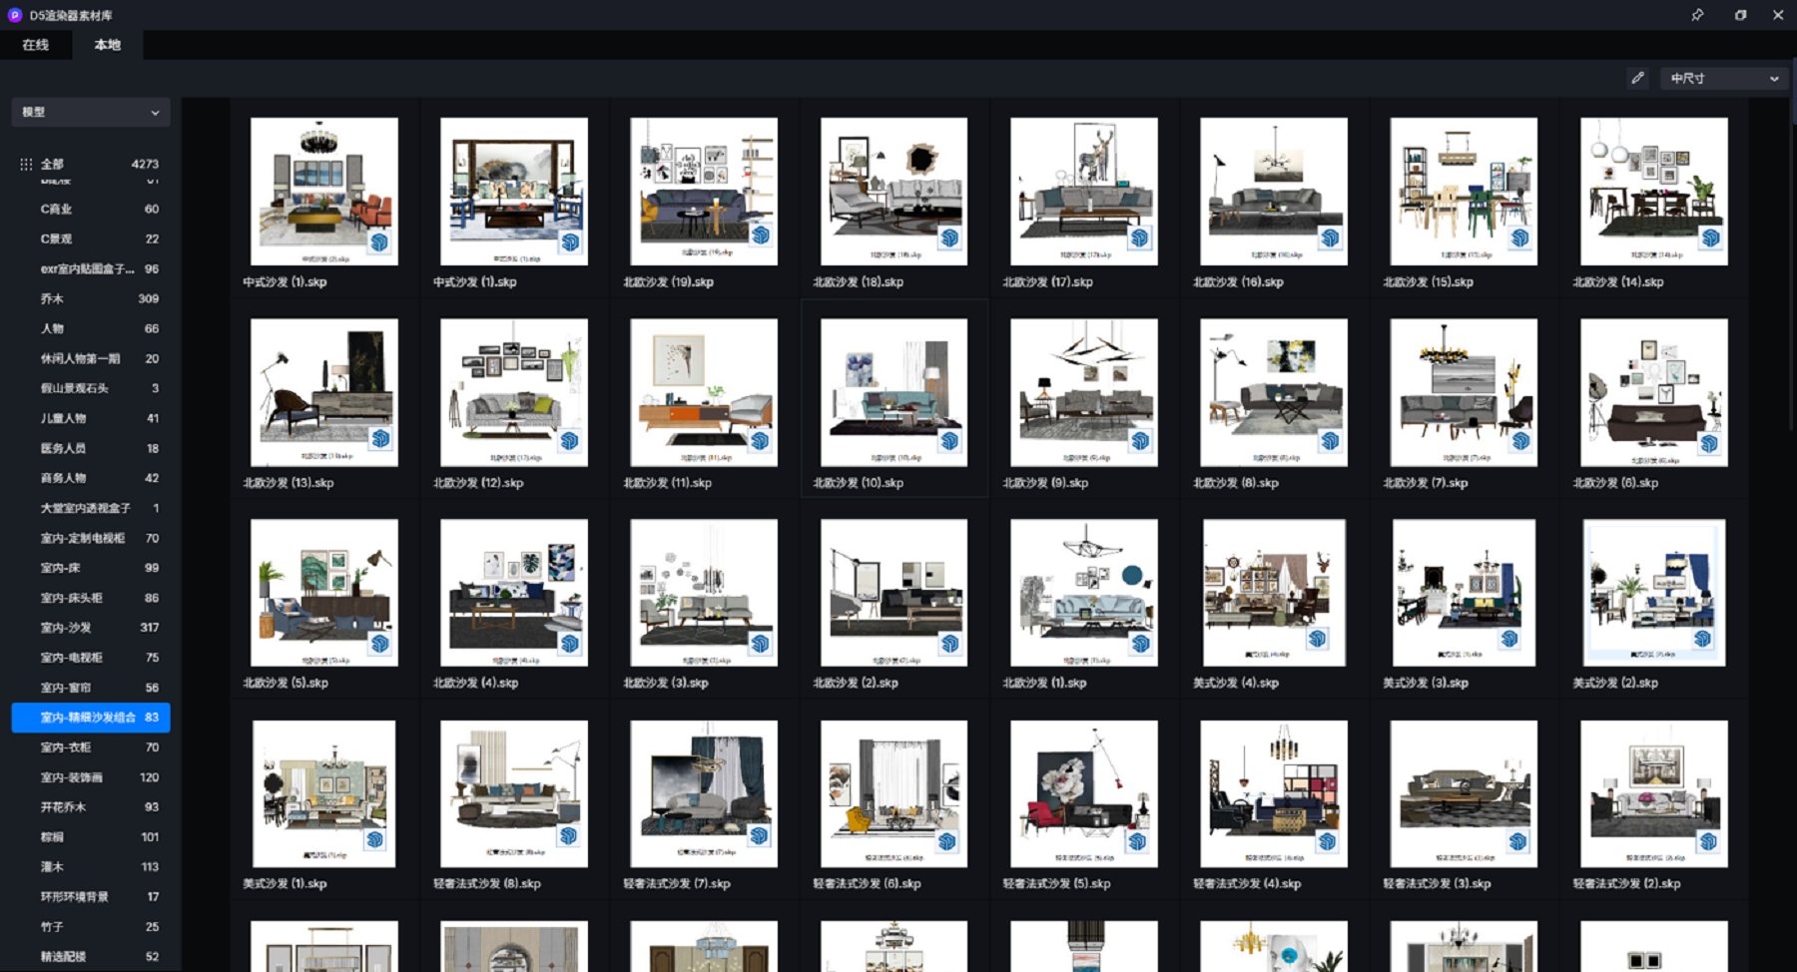Select the 室内-衣柜 category

pos(91,747)
